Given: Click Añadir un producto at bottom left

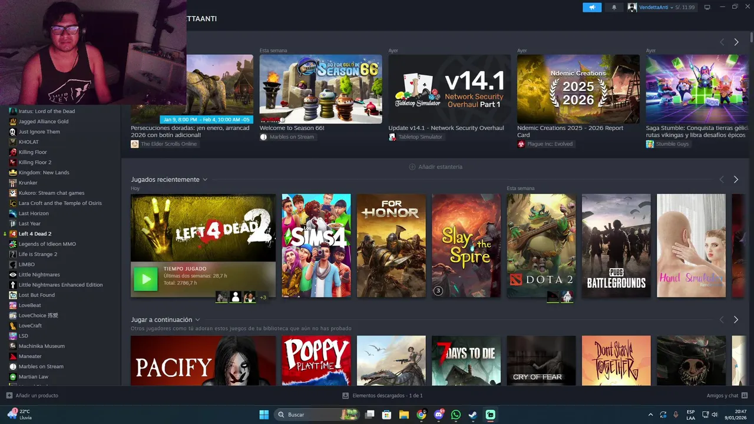Looking at the screenshot, I should (32, 396).
